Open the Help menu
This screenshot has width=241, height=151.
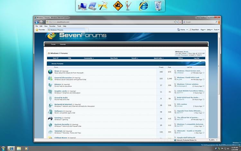pyautogui.click(x=65, y=26)
